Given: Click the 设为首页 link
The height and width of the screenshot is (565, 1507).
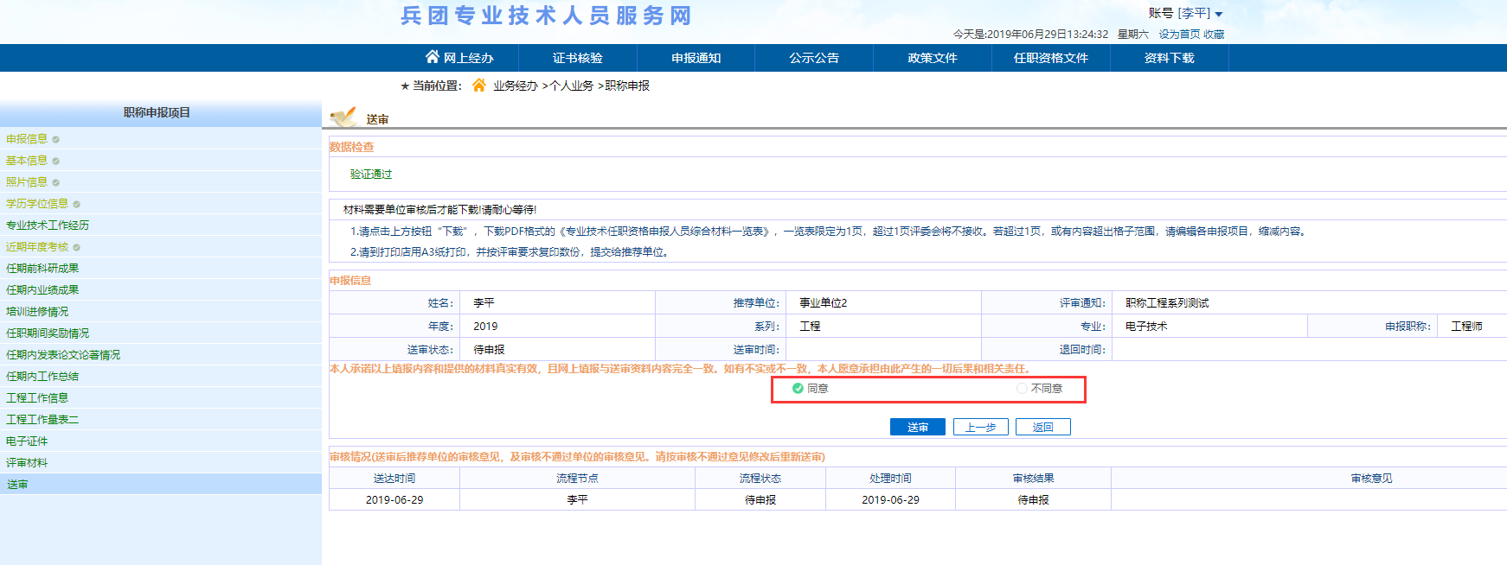Looking at the screenshot, I should point(1179,35).
